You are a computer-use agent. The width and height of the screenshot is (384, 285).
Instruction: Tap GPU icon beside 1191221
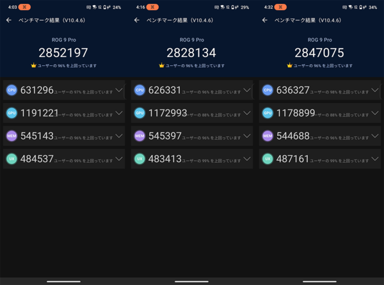pyautogui.click(x=12, y=113)
